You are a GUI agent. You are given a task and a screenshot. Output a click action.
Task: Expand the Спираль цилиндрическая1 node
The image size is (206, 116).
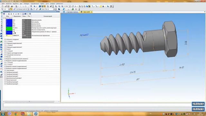pos(5,53)
